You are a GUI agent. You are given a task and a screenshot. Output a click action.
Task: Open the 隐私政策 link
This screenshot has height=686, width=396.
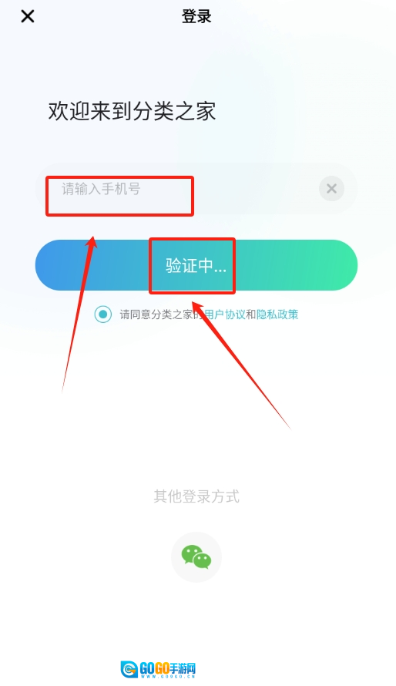[x=277, y=314]
